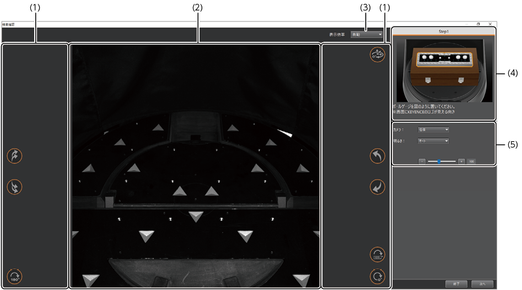Viewport: 522px width, 290px height.
Task: Click the lower tilt arrow icon on left panel
Action: [x=15, y=187]
